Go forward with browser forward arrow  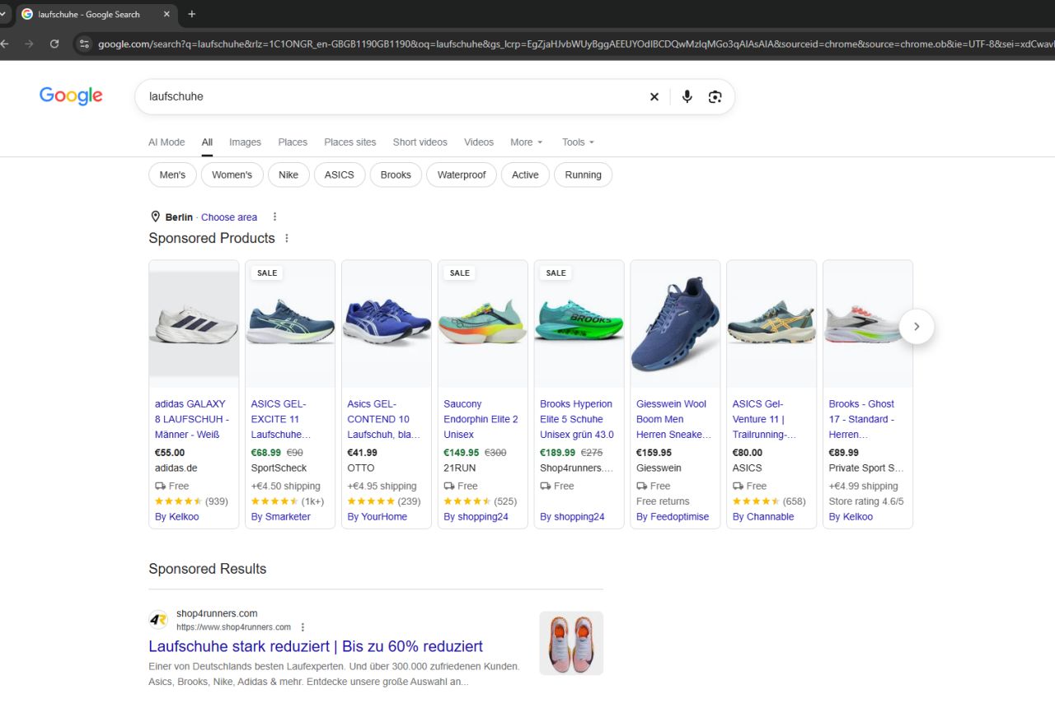coord(30,44)
